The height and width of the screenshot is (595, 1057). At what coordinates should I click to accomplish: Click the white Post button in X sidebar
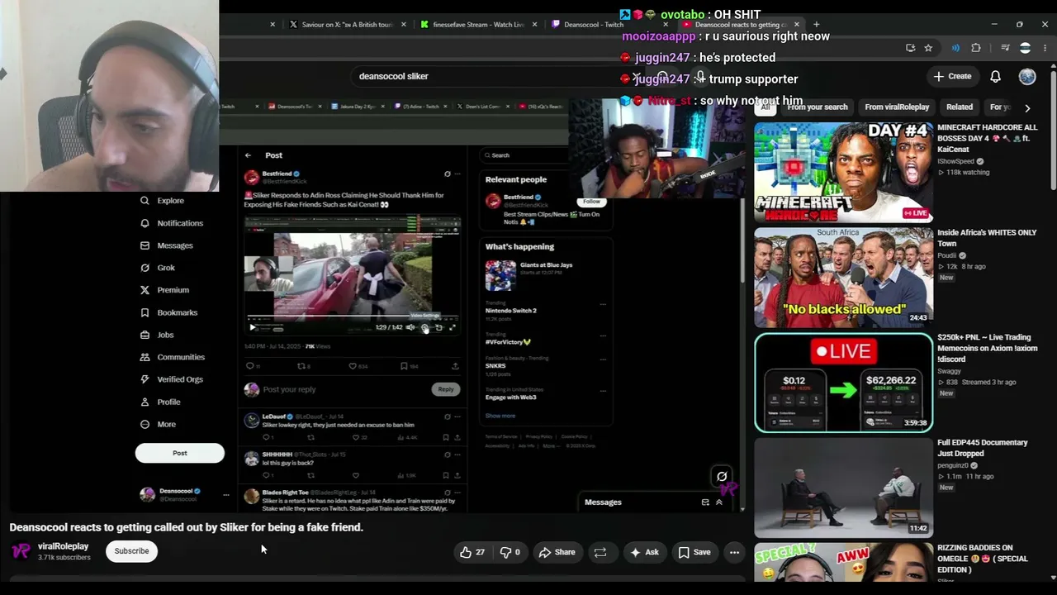pos(180,453)
